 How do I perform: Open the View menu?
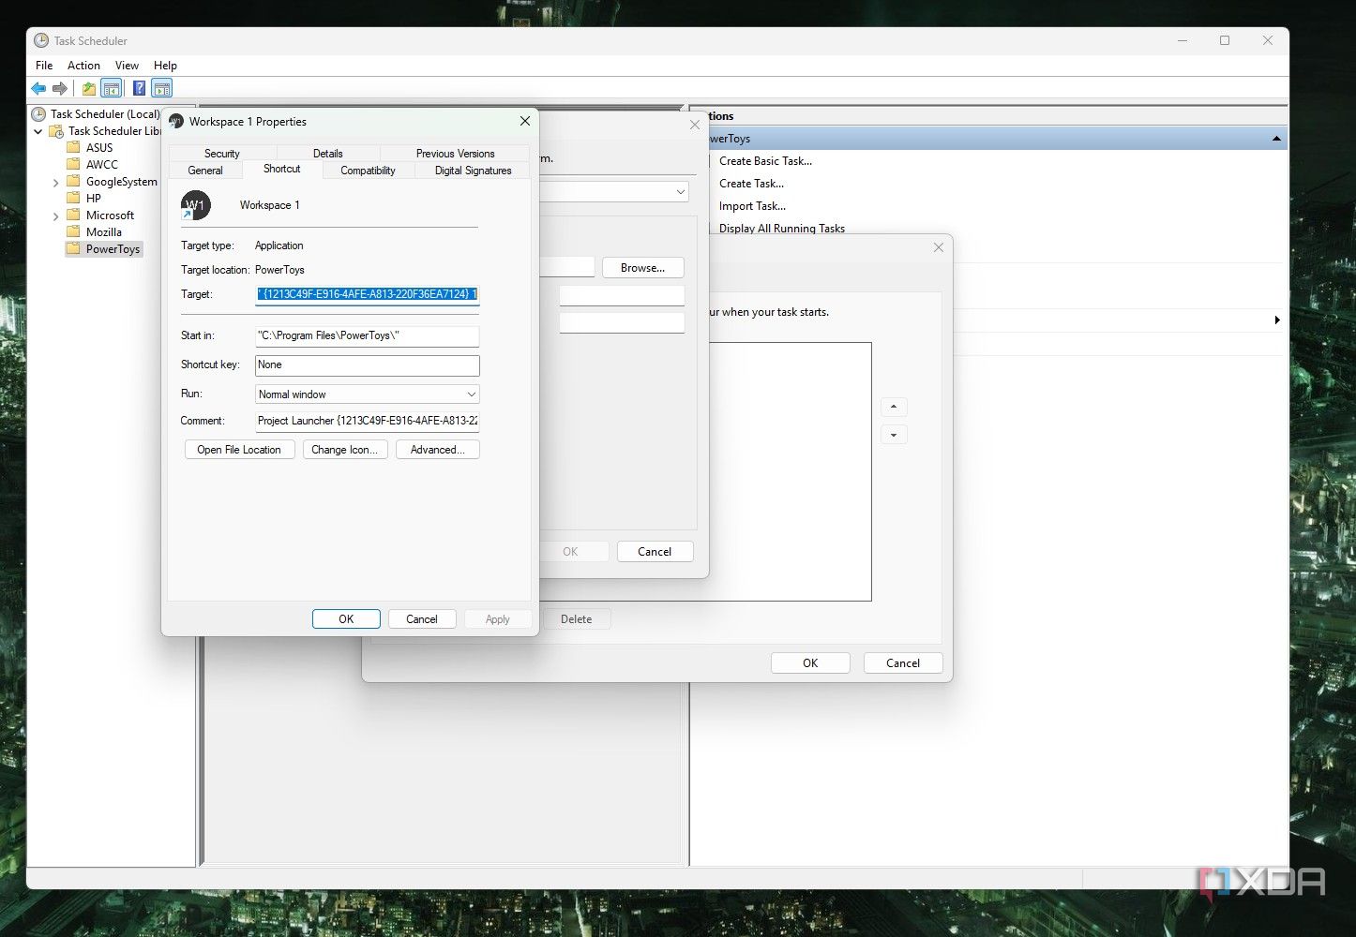pyautogui.click(x=127, y=66)
